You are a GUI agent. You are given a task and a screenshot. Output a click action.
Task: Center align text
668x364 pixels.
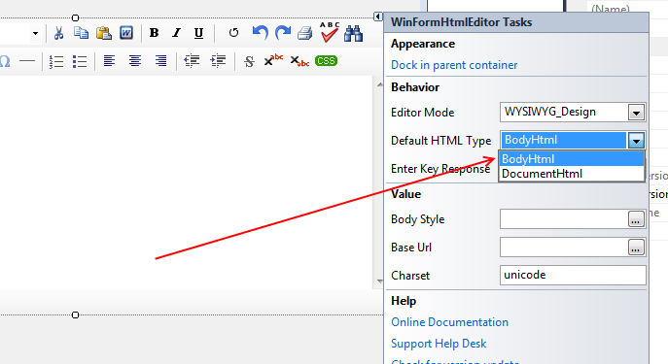click(135, 61)
